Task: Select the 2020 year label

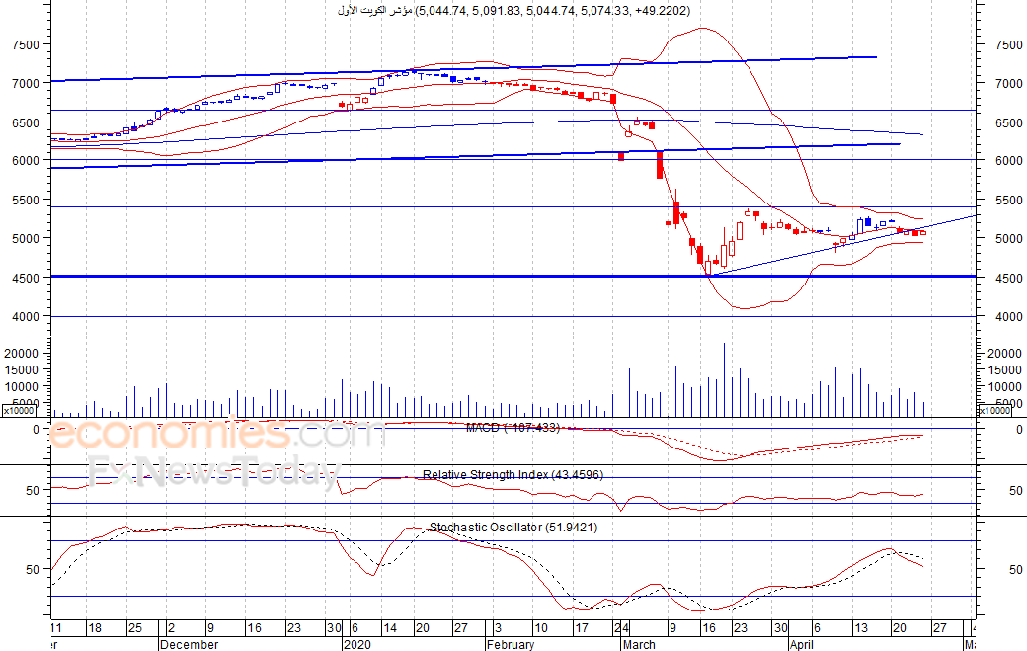Action: 356,644
